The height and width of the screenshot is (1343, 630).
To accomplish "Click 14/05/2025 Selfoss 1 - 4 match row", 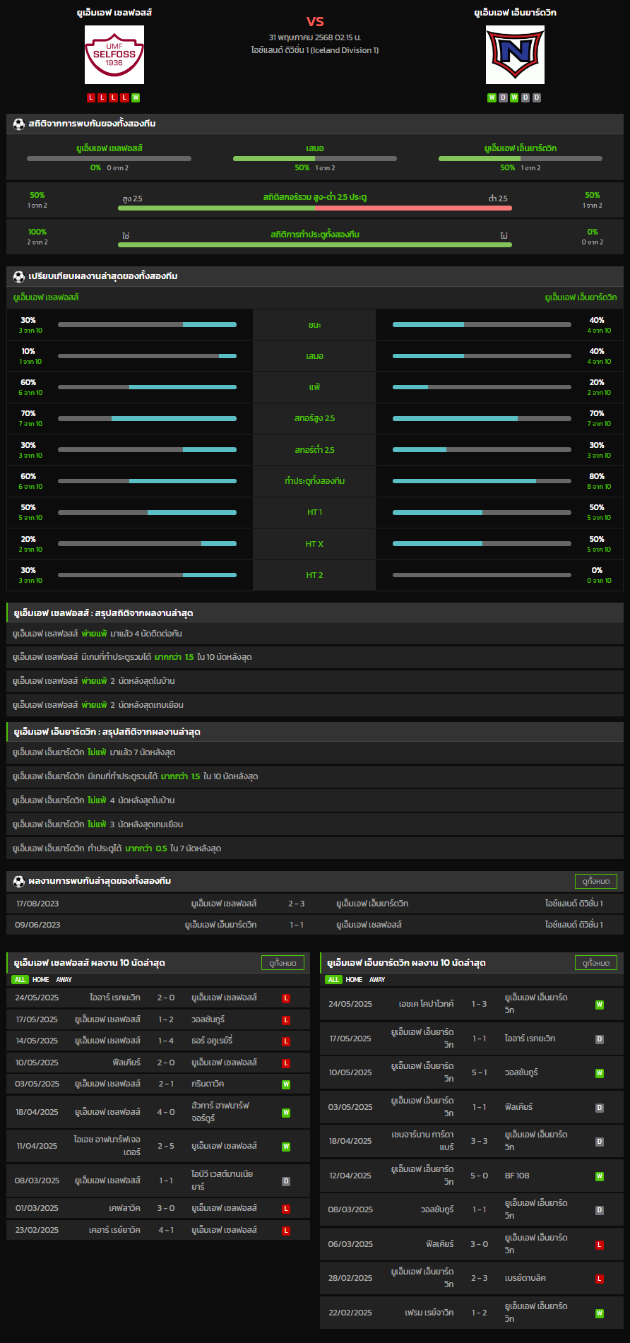I will pos(158,1041).
